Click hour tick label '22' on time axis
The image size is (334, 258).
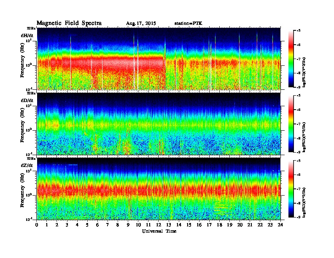coord(260,225)
